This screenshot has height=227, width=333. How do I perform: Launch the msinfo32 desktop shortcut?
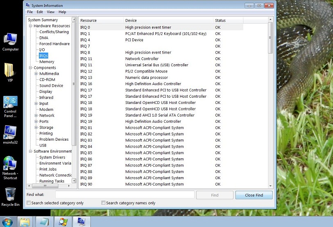pos(10,135)
